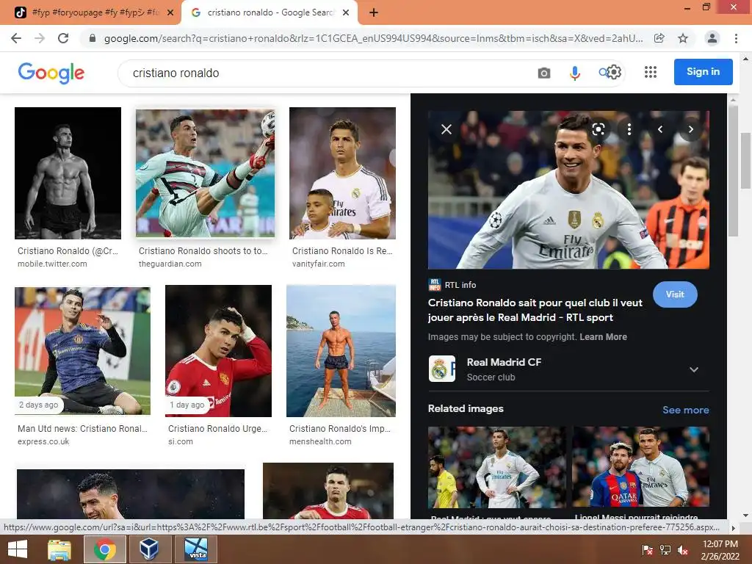Screen dimensions: 752x564
Task: Click the '2 days ago' badge
Action: pyautogui.click(x=38, y=405)
